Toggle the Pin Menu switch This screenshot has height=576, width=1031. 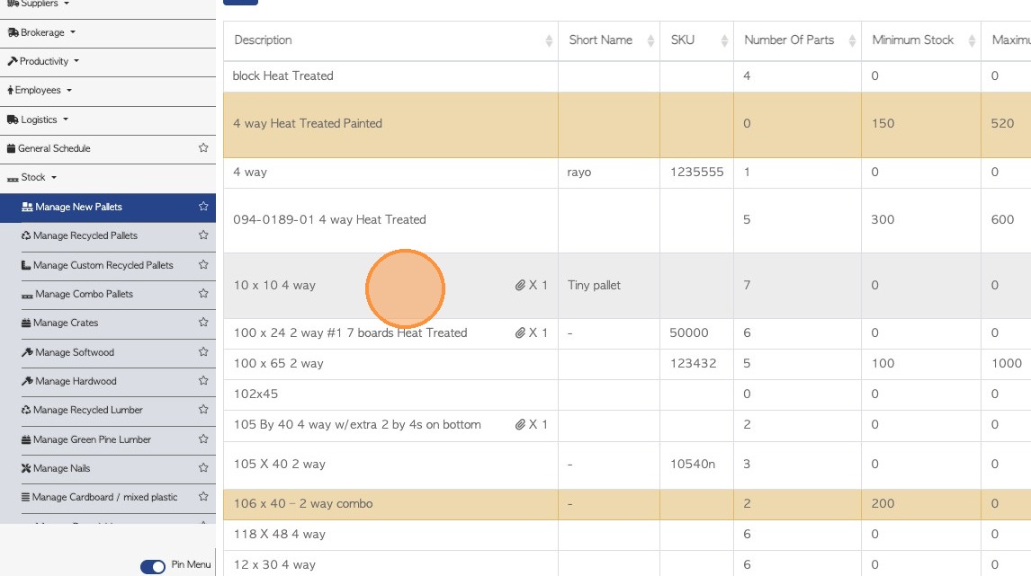click(153, 566)
